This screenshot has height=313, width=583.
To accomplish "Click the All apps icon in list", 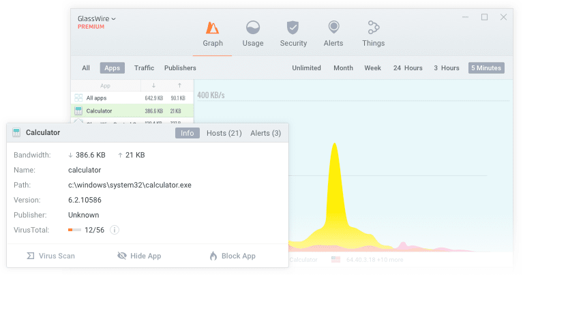I will [x=78, y=98].
